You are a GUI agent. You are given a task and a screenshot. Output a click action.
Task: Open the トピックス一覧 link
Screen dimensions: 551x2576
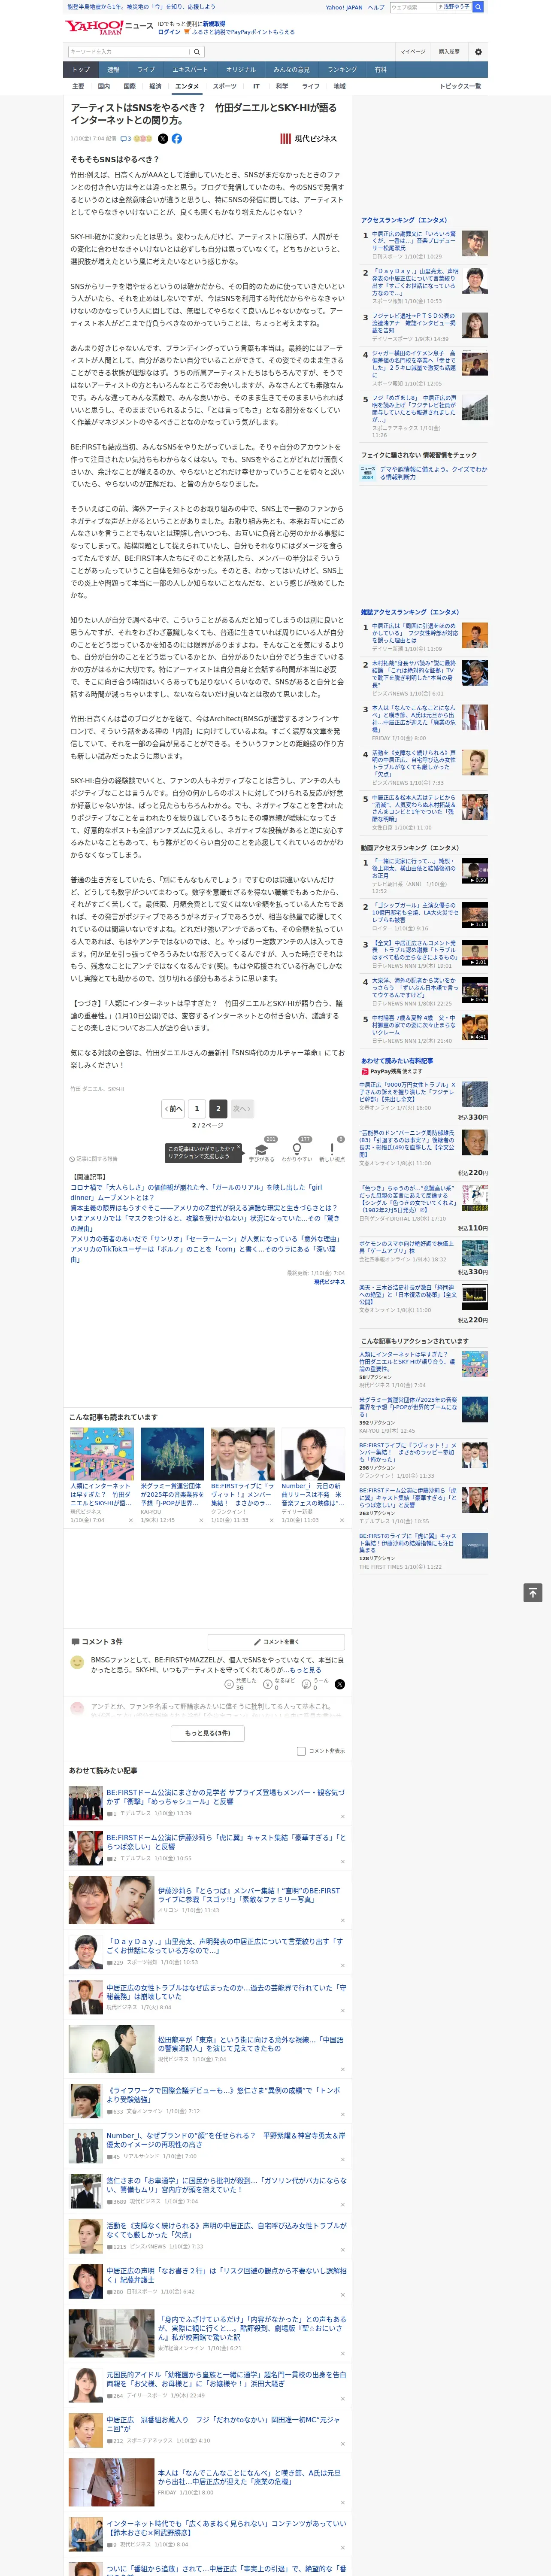pos(460,86)
